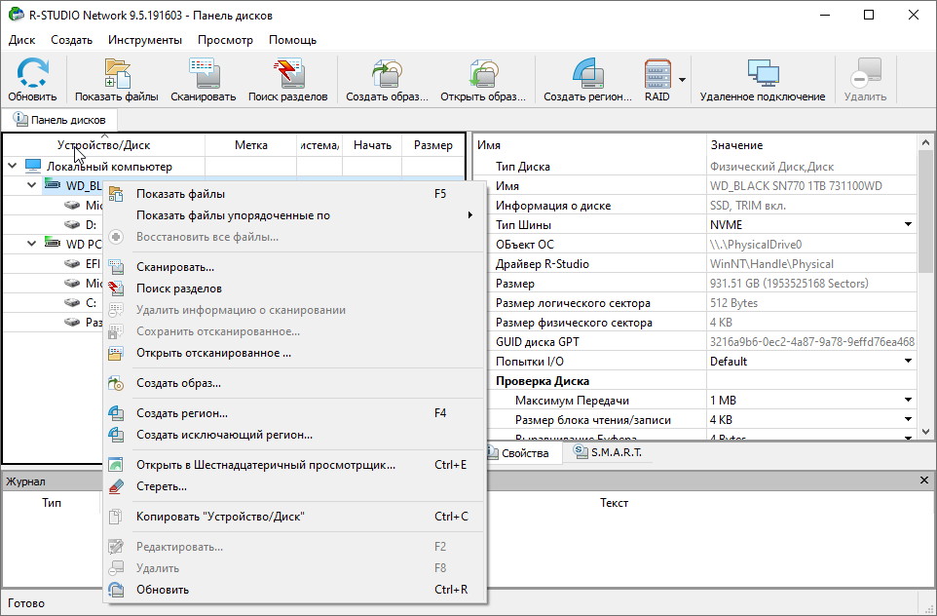Select Открыть отсканированное ... in the context menu
The width and height of the screenshot is (937, 616).
[x=295, y=354]
